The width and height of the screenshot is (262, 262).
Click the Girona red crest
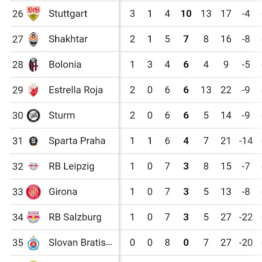click(33, 192)
